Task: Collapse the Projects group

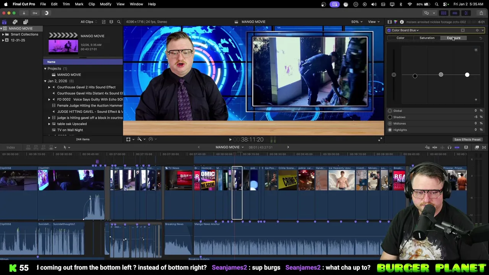Action: (45, 69)
